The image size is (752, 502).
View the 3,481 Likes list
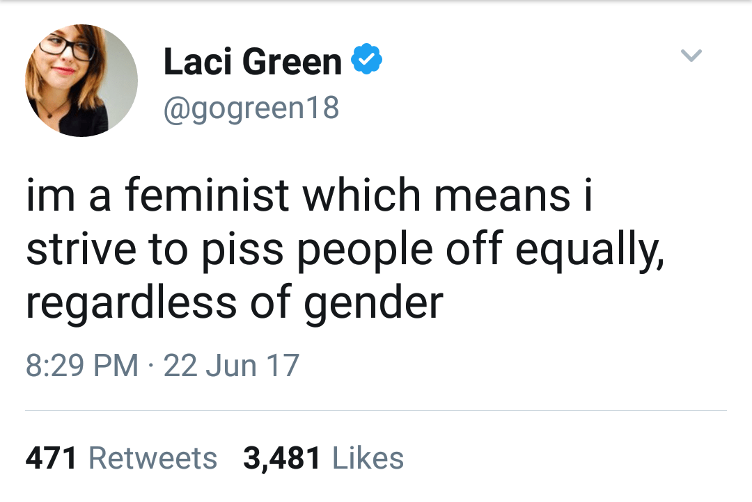[x=323, y=458]
